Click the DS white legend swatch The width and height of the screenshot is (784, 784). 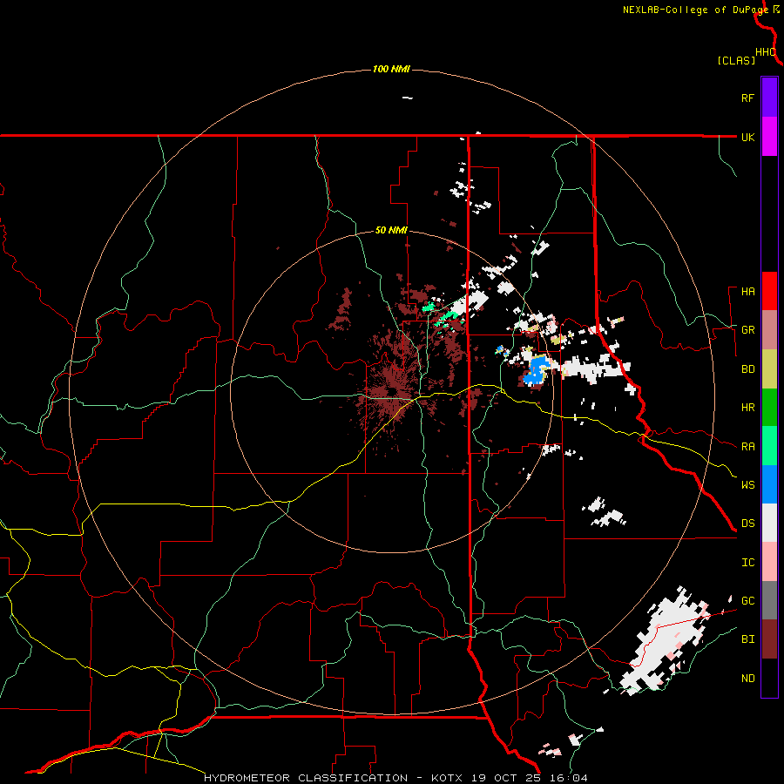[769, 523]
